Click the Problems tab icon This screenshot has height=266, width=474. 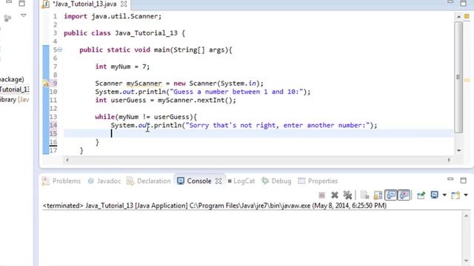46,181
